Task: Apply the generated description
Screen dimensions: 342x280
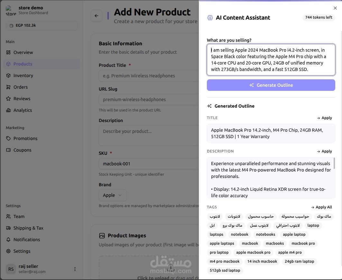Action: click(x=324, y=151)
